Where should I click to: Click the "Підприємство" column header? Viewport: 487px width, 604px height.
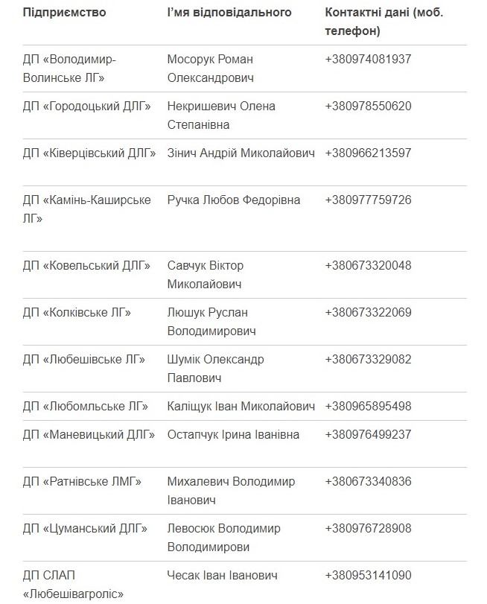pos(65,13)
